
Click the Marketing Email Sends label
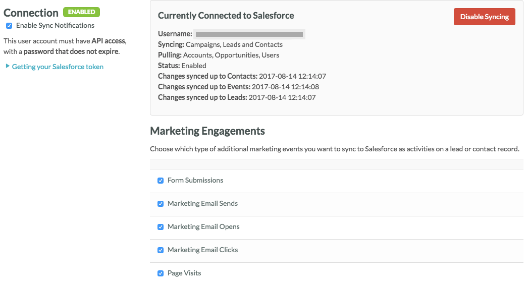pos(202,204)
